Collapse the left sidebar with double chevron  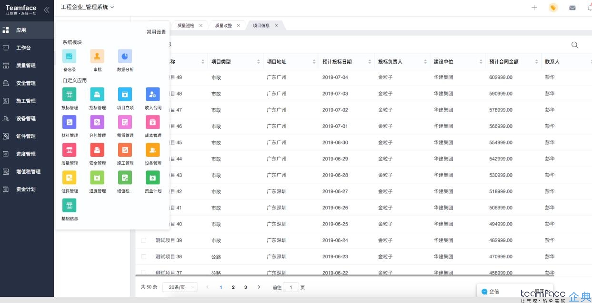[46, 9]
